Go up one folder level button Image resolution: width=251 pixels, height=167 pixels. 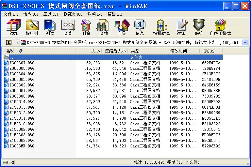9,42
